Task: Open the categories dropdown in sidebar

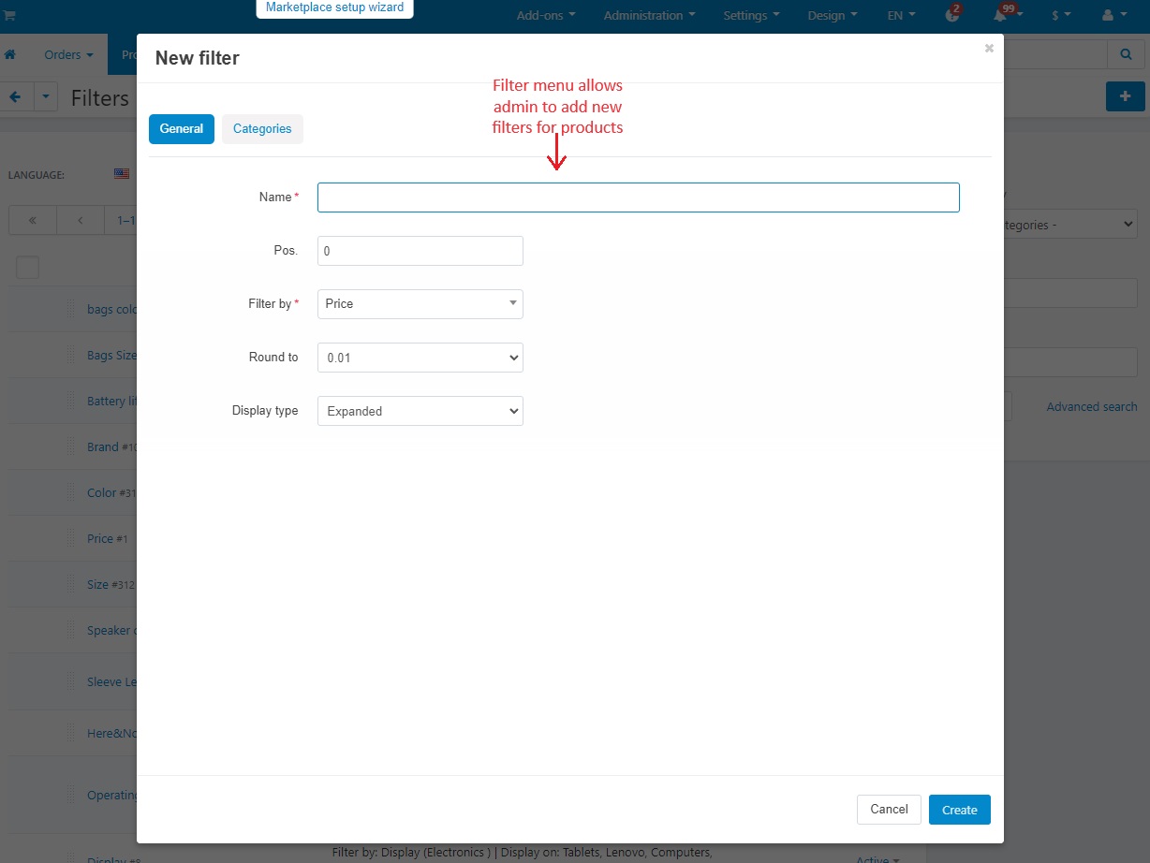Action: (1070, 225)
